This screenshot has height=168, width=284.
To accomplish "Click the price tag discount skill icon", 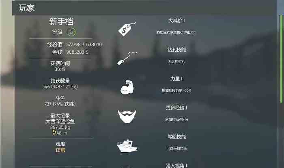I will (127, 29).
